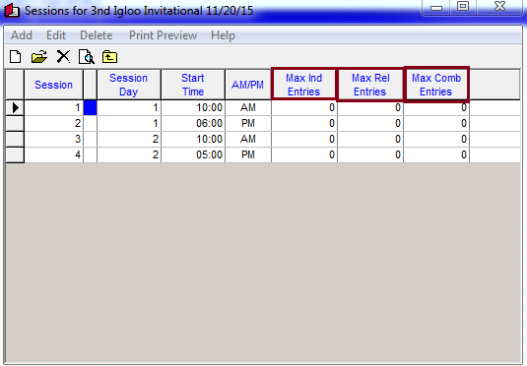Click Max Ind Entries value for session 4
The height and width of the screenshot is (366, 527).
pos(304,154)
